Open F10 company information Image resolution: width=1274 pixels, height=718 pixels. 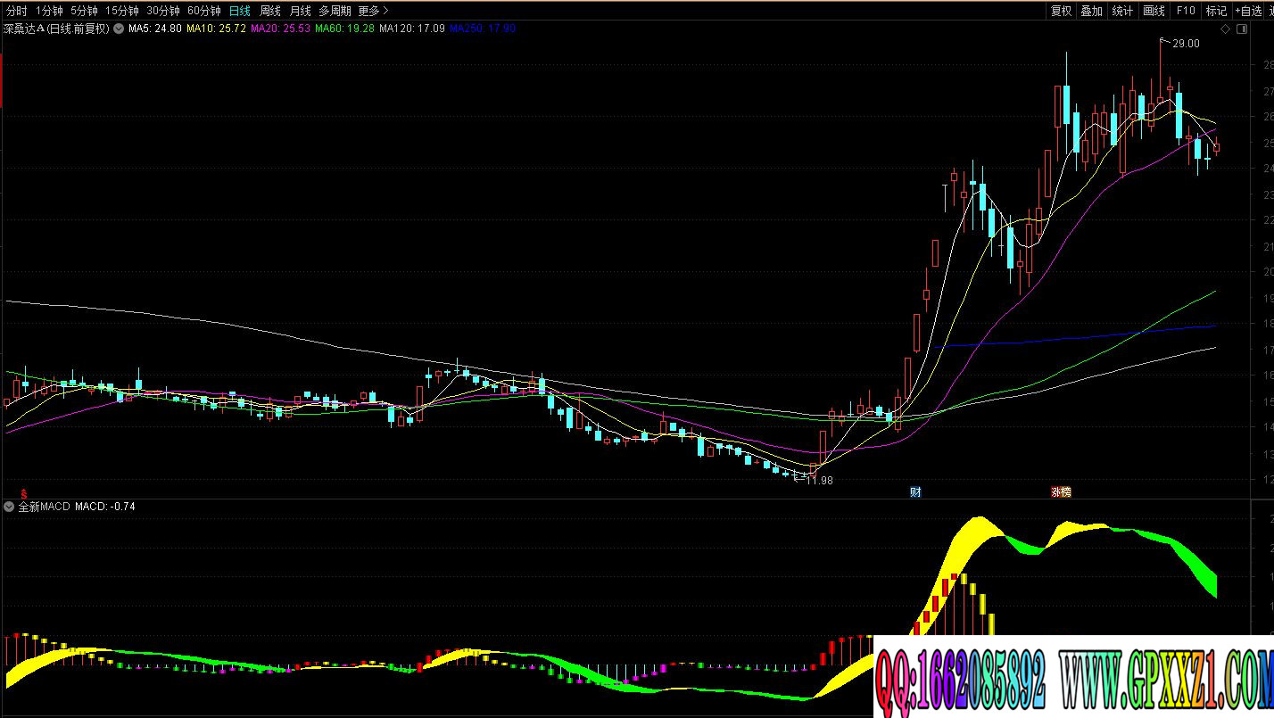(1185, 11)
